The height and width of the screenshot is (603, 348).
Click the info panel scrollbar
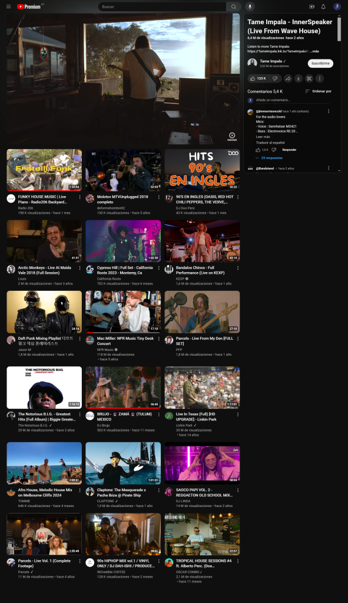(x=339, y=29)
